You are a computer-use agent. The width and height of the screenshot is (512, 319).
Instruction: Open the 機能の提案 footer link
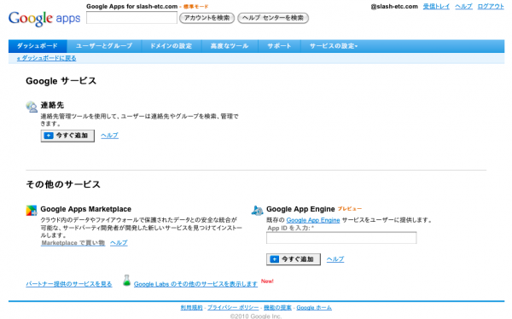pos(277,308)
